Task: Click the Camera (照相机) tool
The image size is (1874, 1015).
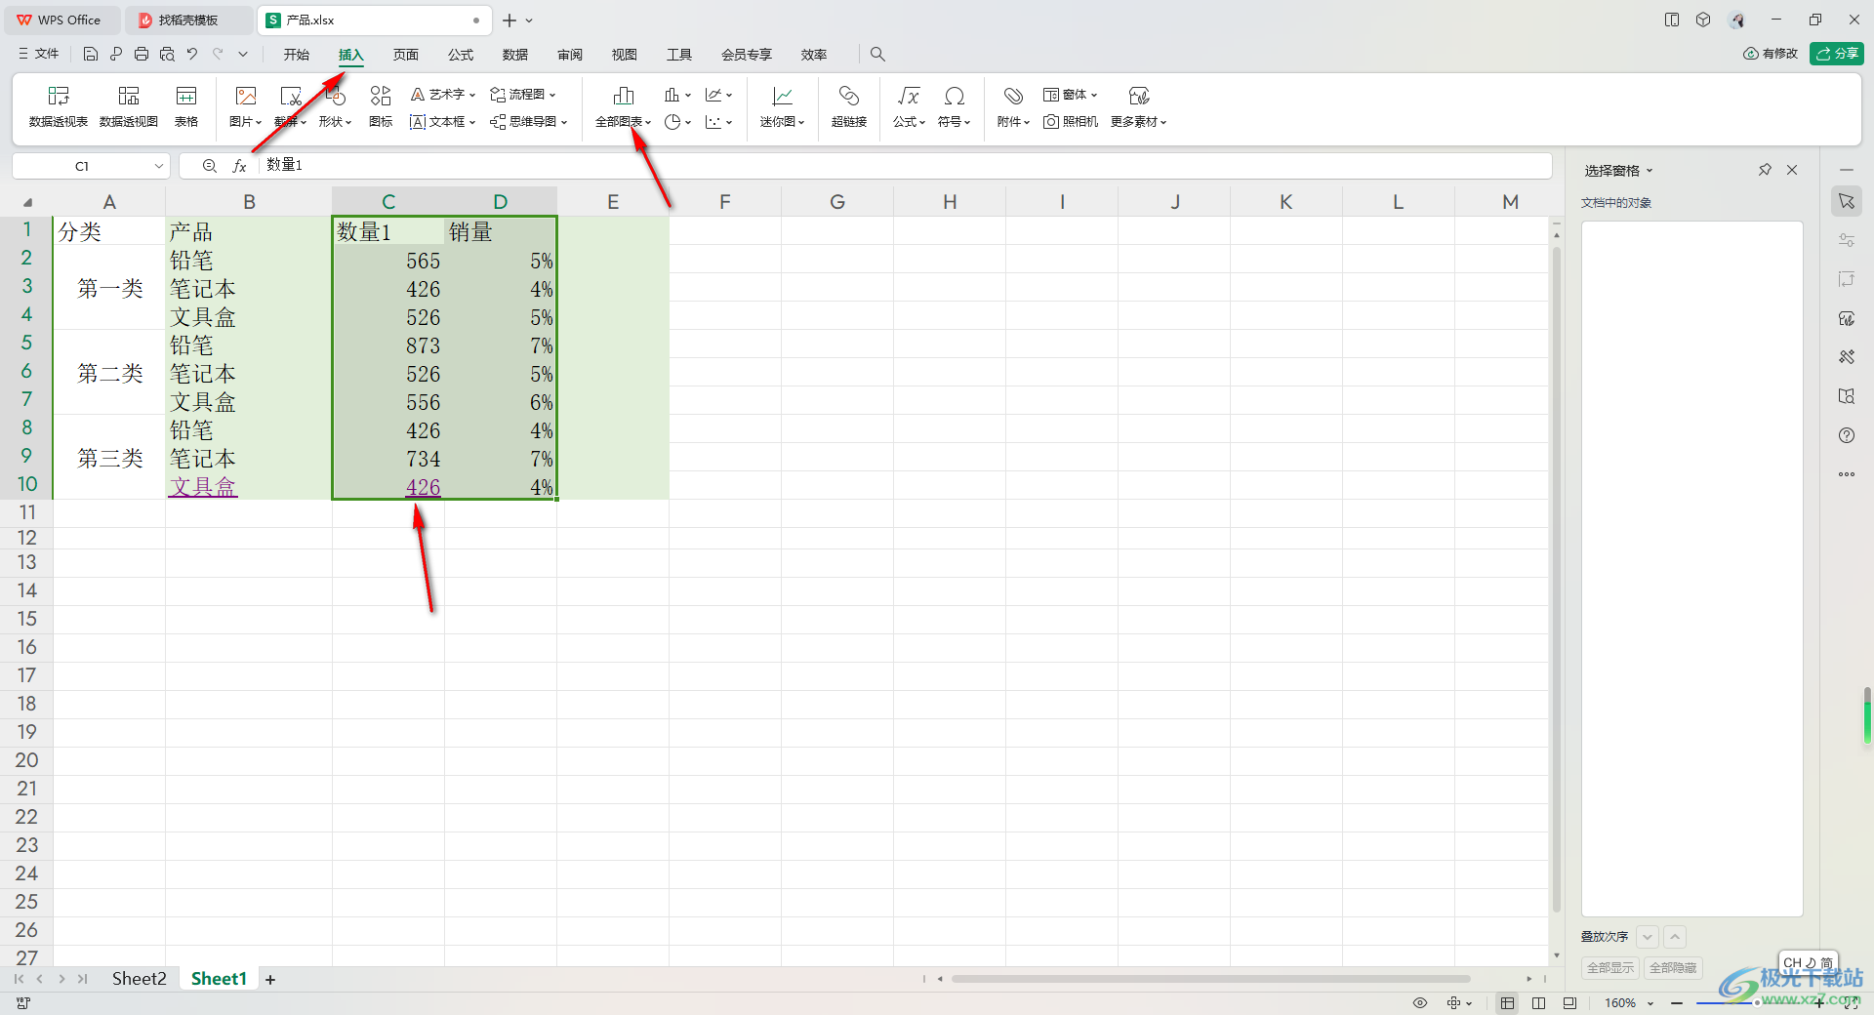Action: pyautogui.click(x=1071, y=122)
